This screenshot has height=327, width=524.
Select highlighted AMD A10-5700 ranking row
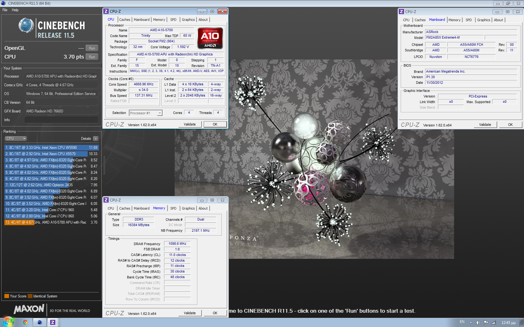coord(51,222)
